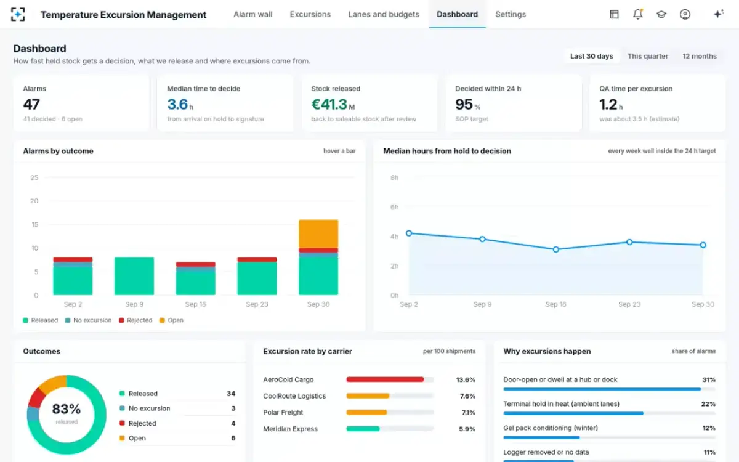Click the Alarms by outcome chart title

(x=59, y=151)
